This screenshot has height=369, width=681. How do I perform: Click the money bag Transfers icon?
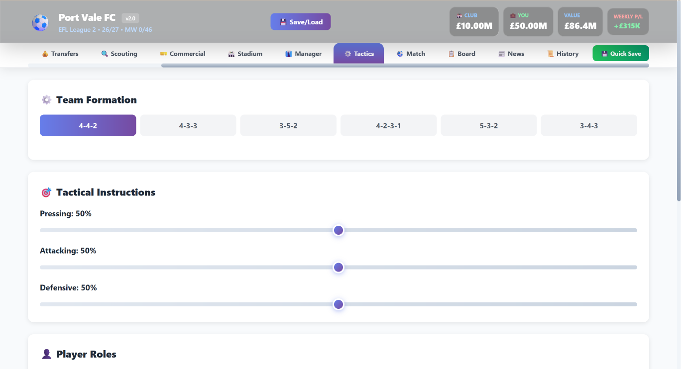tap(45, 54)
